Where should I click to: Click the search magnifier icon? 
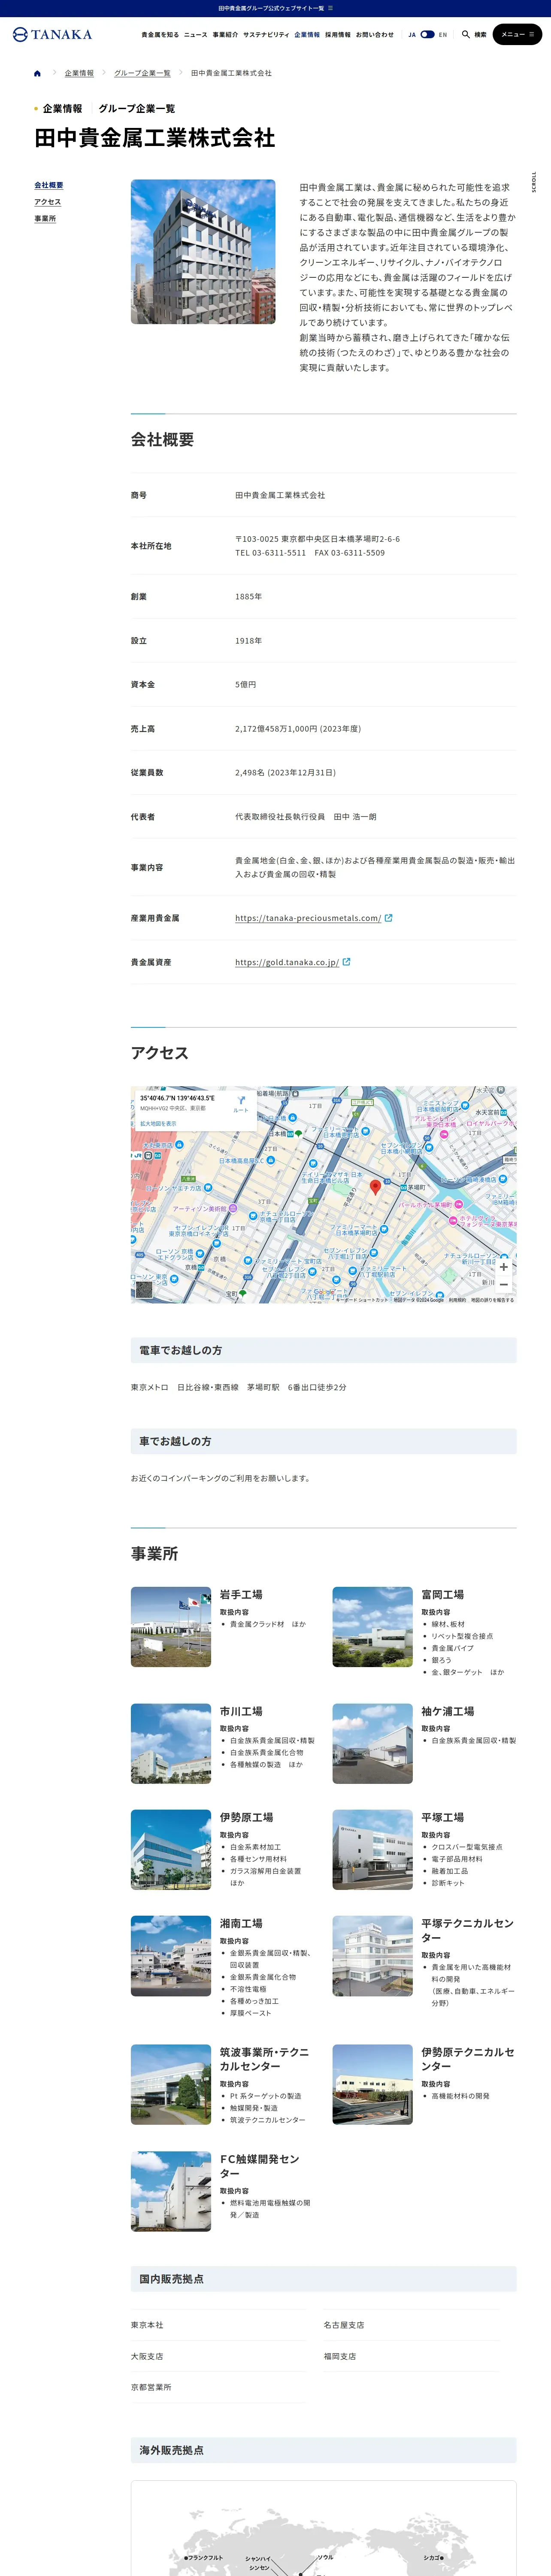[x=465, y=34]
